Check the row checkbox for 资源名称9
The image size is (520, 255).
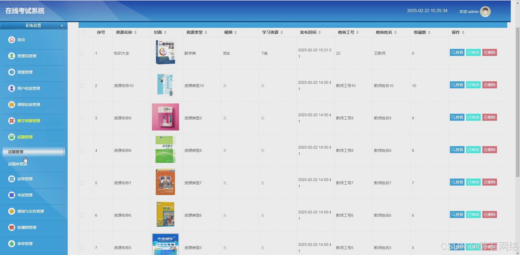[82, 118]
